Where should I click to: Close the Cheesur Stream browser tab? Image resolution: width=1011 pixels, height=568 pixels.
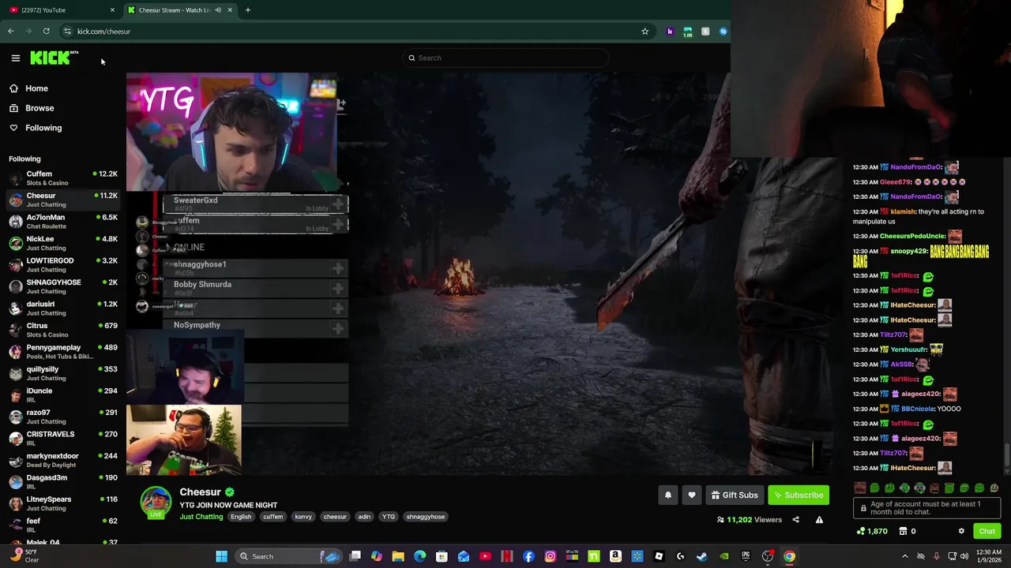pyautogui.click(x=230, y=9)
